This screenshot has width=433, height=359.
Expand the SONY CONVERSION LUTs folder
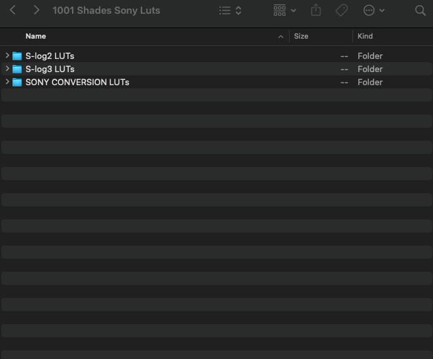pos(7,82)
